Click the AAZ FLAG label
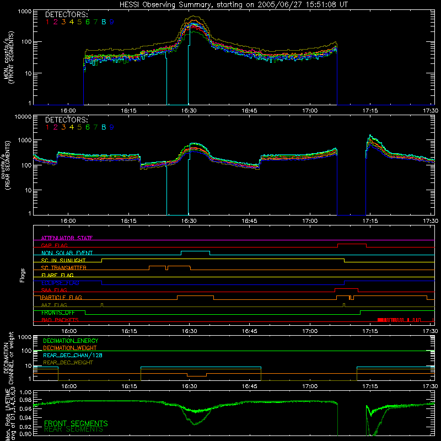The height and width of the screenshot is (441, 441). pos(54,305)
